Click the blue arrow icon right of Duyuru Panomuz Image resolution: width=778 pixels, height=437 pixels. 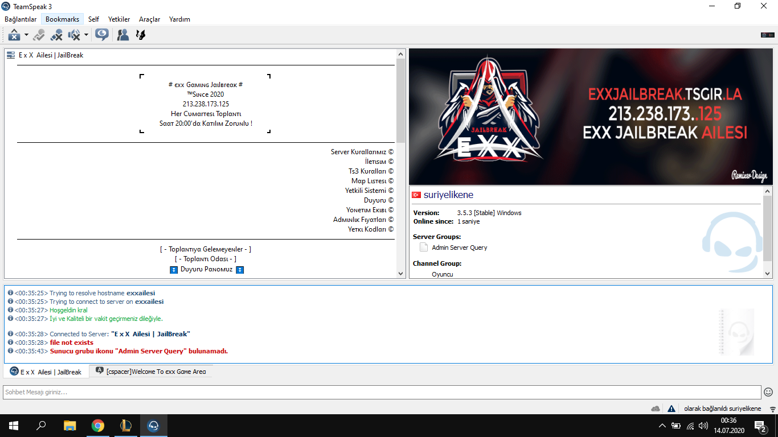tap(240, 270)
